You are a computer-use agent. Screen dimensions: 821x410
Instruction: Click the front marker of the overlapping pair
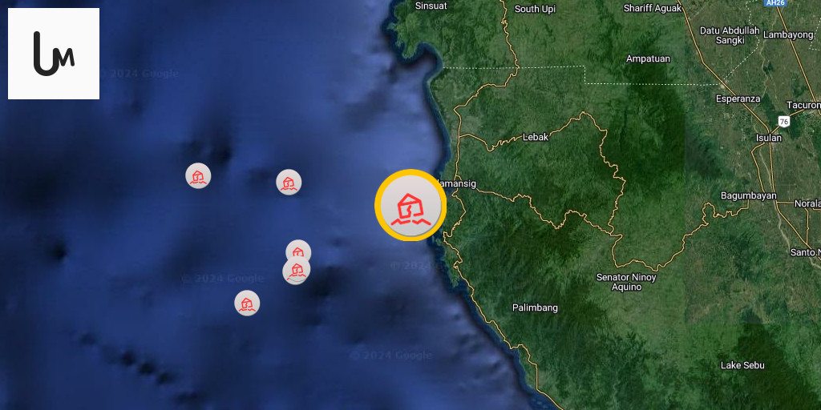point(297,271)
